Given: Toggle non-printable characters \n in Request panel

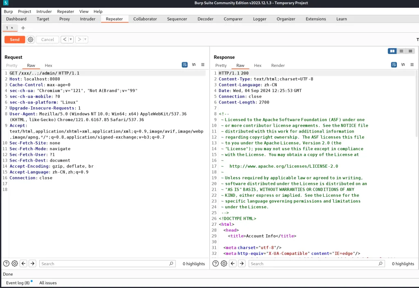Looking at the screenshot, I should click(x=194, y=65).
